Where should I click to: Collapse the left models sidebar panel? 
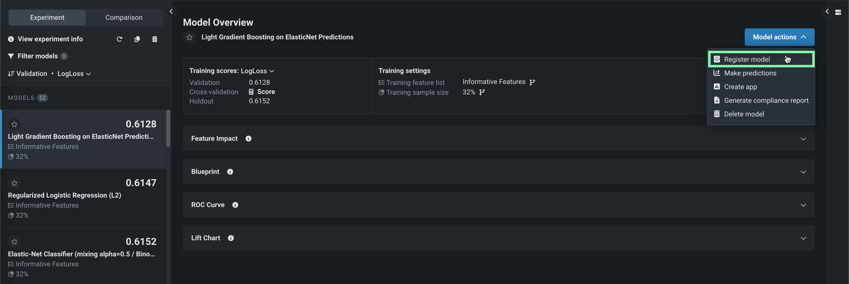(x=171, y=11)
